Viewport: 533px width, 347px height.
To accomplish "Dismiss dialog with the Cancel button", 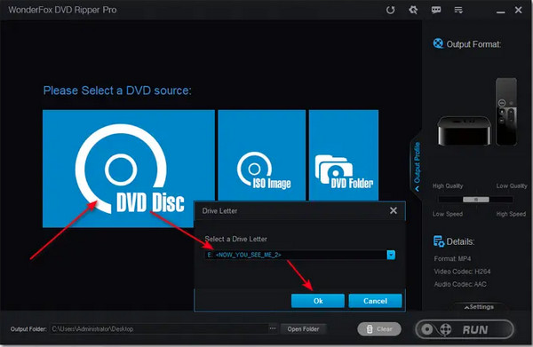I will 375,301.
